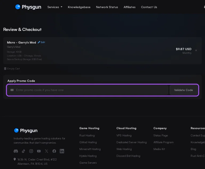Click the location pin icon by address
The height and width of the screenshot is (169, 205).
[15, 159]
